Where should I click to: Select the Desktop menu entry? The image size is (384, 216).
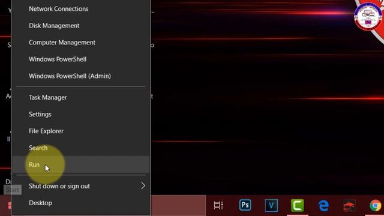click(x=81, y=203)
